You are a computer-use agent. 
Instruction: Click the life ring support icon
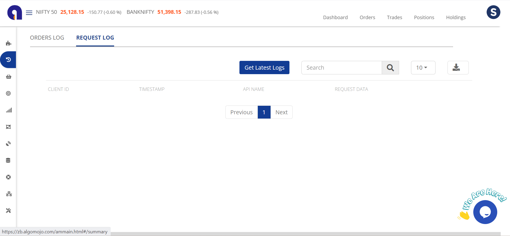tap(9, 177)
